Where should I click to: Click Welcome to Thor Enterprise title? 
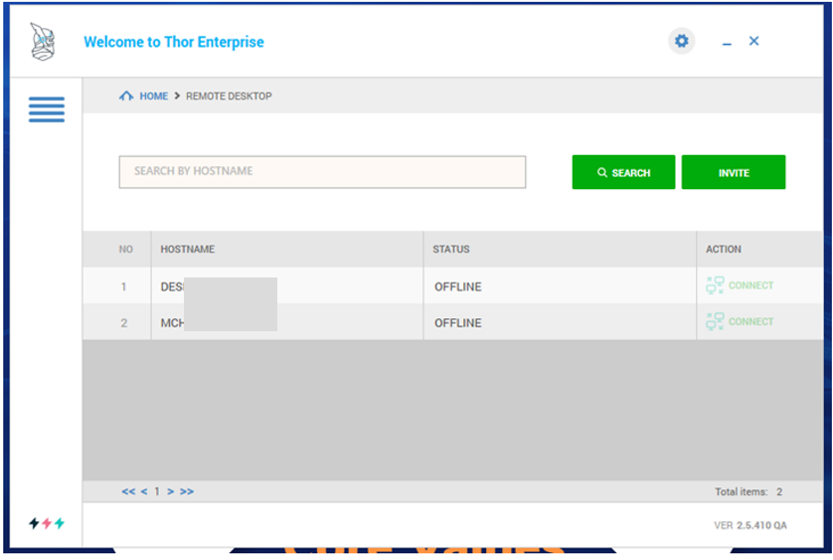(174, 42)
